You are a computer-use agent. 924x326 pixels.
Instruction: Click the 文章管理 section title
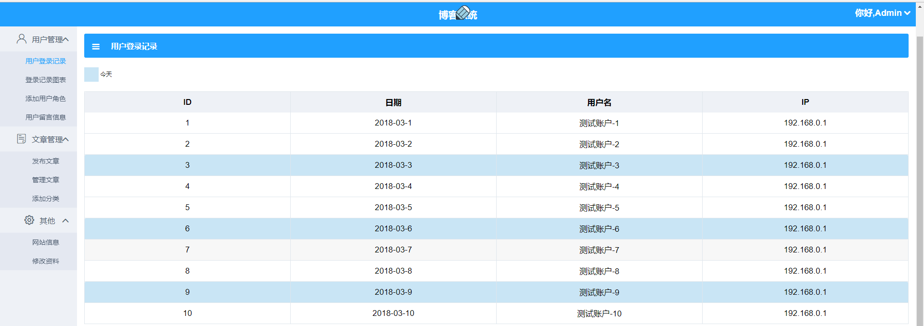coord(47,139)
